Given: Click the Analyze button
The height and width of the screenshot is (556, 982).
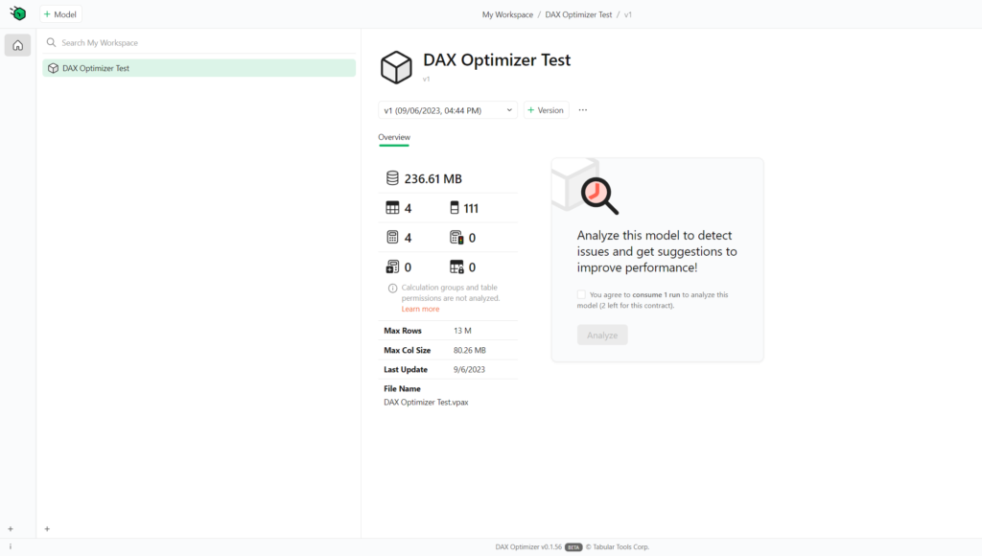Looking at the screenshot, I should click(602, 335).
